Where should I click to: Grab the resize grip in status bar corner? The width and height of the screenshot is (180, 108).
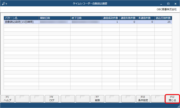pos(179,107)
